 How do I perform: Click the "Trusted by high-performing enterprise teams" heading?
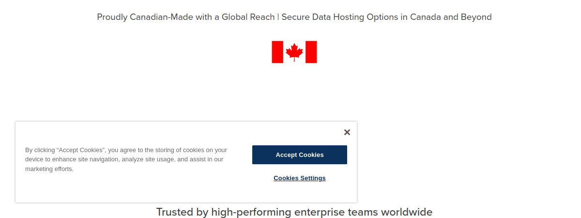(x=294, y=212)
